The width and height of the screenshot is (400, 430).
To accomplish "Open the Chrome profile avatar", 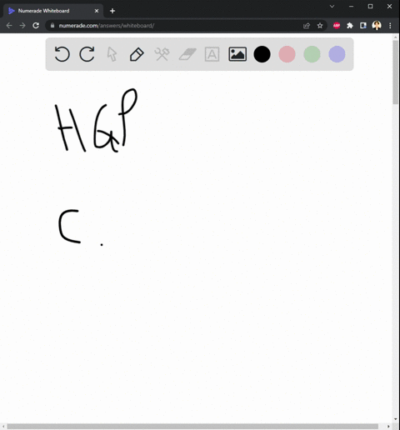I will point(377,26).
